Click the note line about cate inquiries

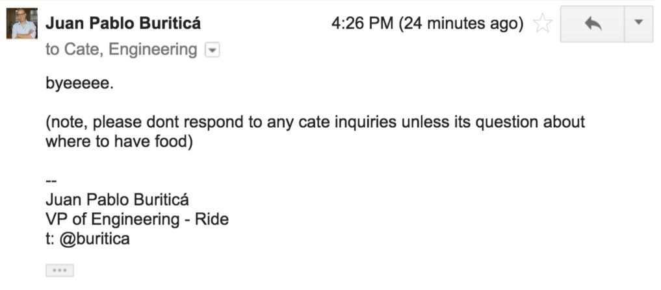tap(315, 122)
